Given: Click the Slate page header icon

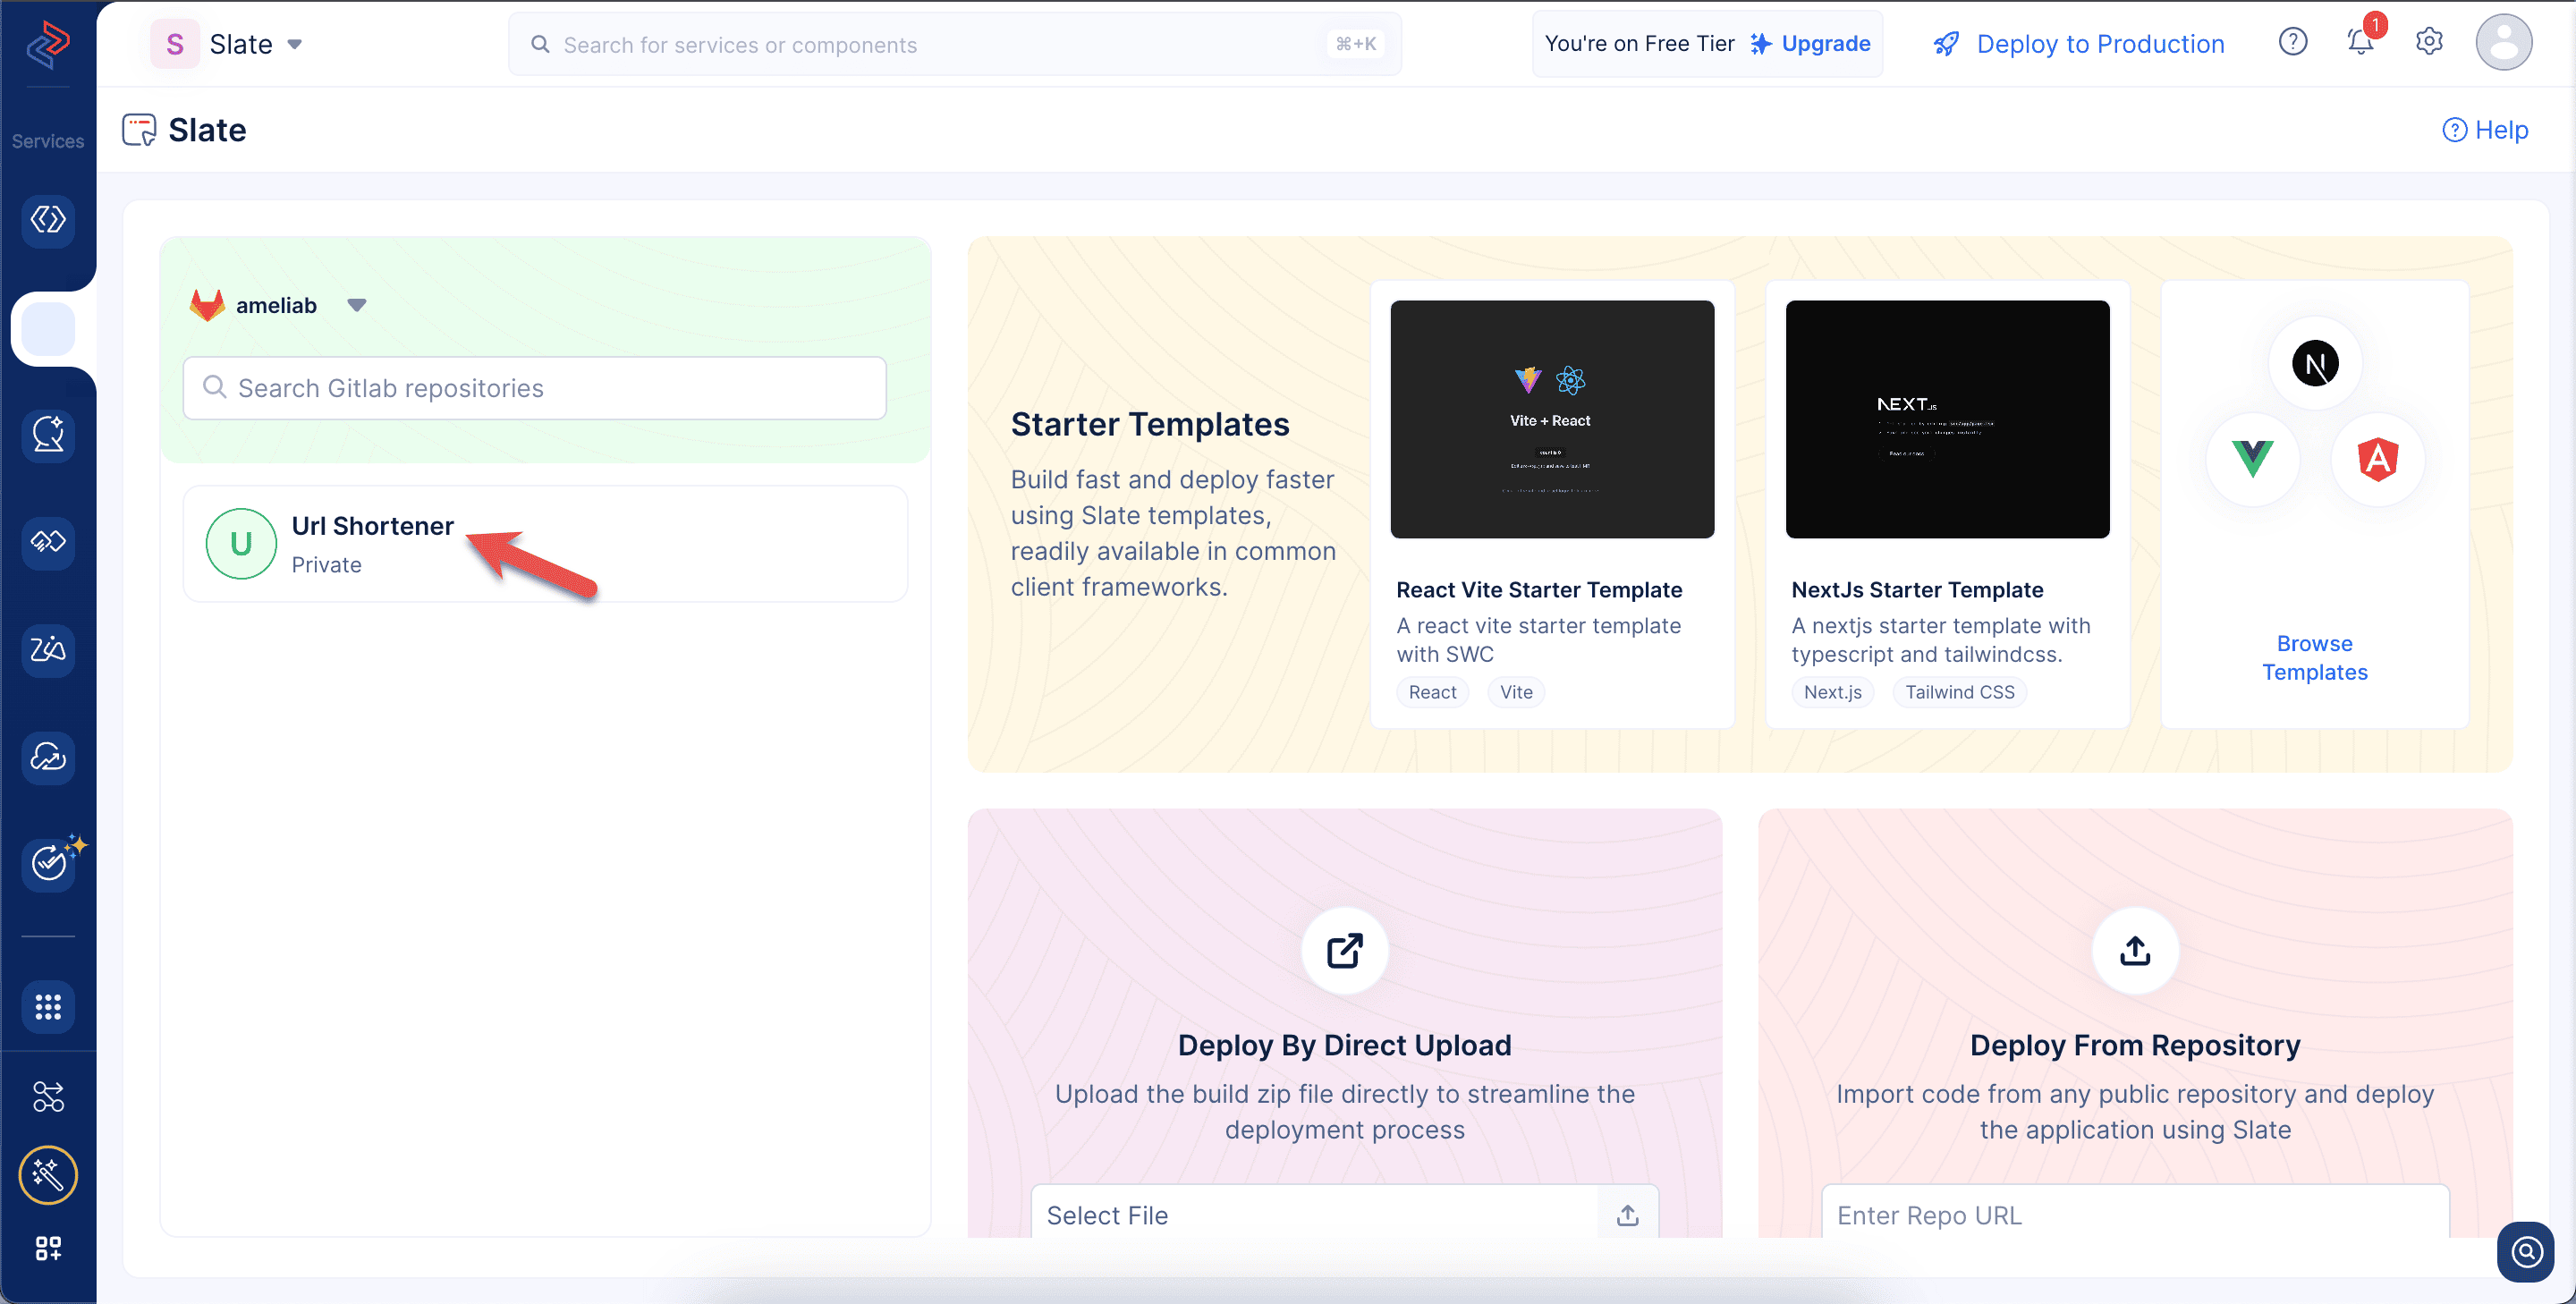Looking at the screenshot, I should (139, 130).
